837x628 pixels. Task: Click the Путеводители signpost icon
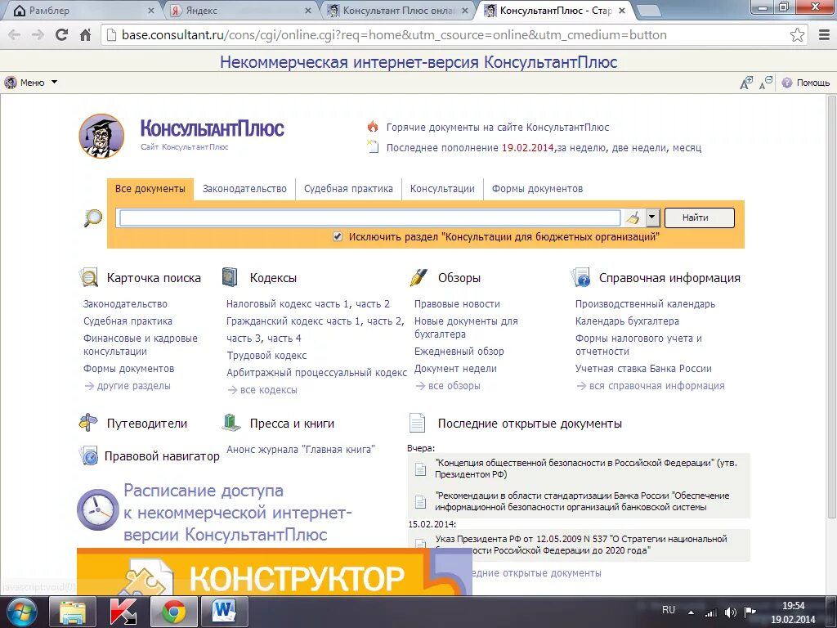[x=88, y=423]
